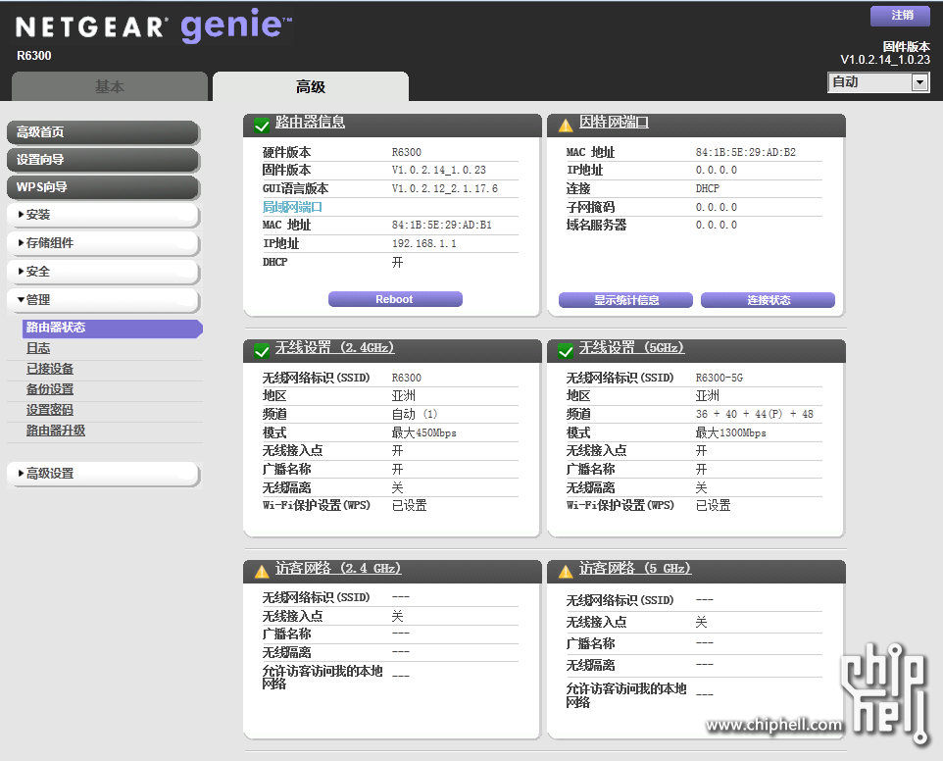Select the 高级 tab
This screenshot has height=761, width=943.
(311, 86)
